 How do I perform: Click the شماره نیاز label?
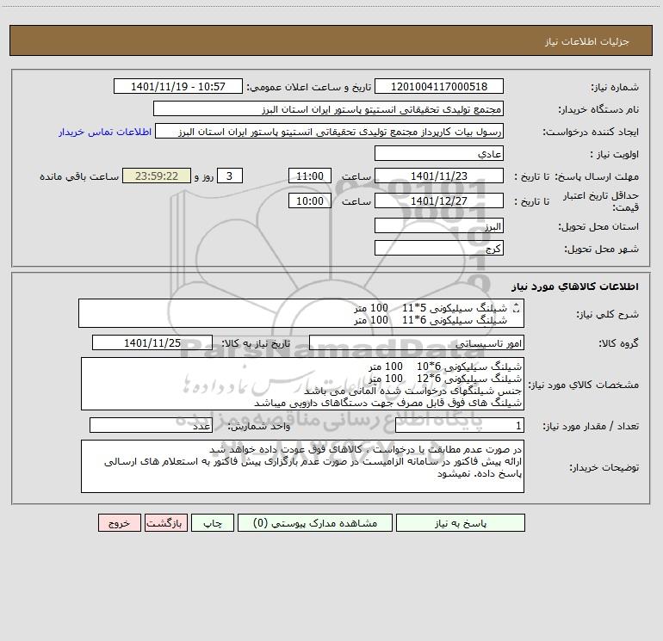615,88
